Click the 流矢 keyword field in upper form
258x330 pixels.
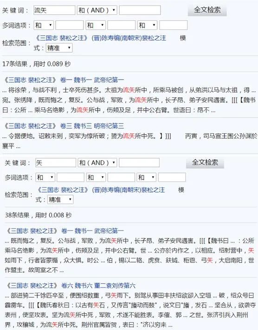54,10
